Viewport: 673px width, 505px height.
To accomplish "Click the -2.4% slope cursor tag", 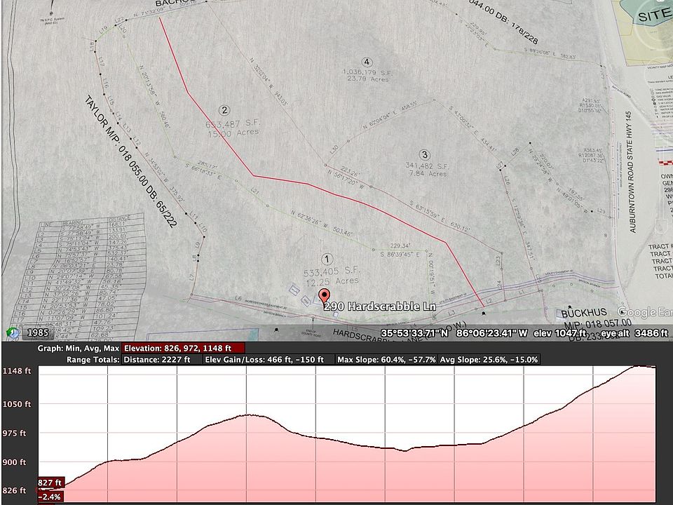I will 50,496.
